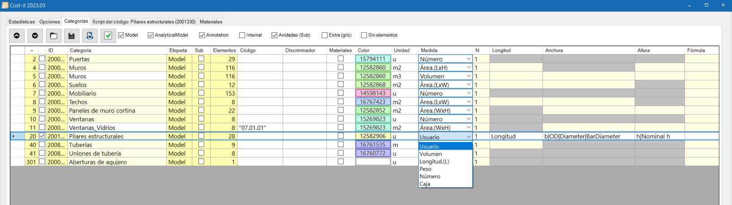Open Medida dropdown for Paneles de muro cortina
This screenshot has height=205, width=732.
(469, 110)
